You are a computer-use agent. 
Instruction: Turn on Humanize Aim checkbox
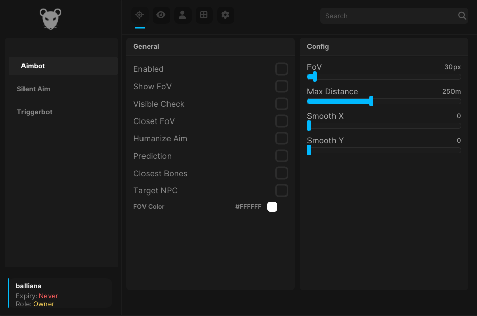[x=281, y=138]
